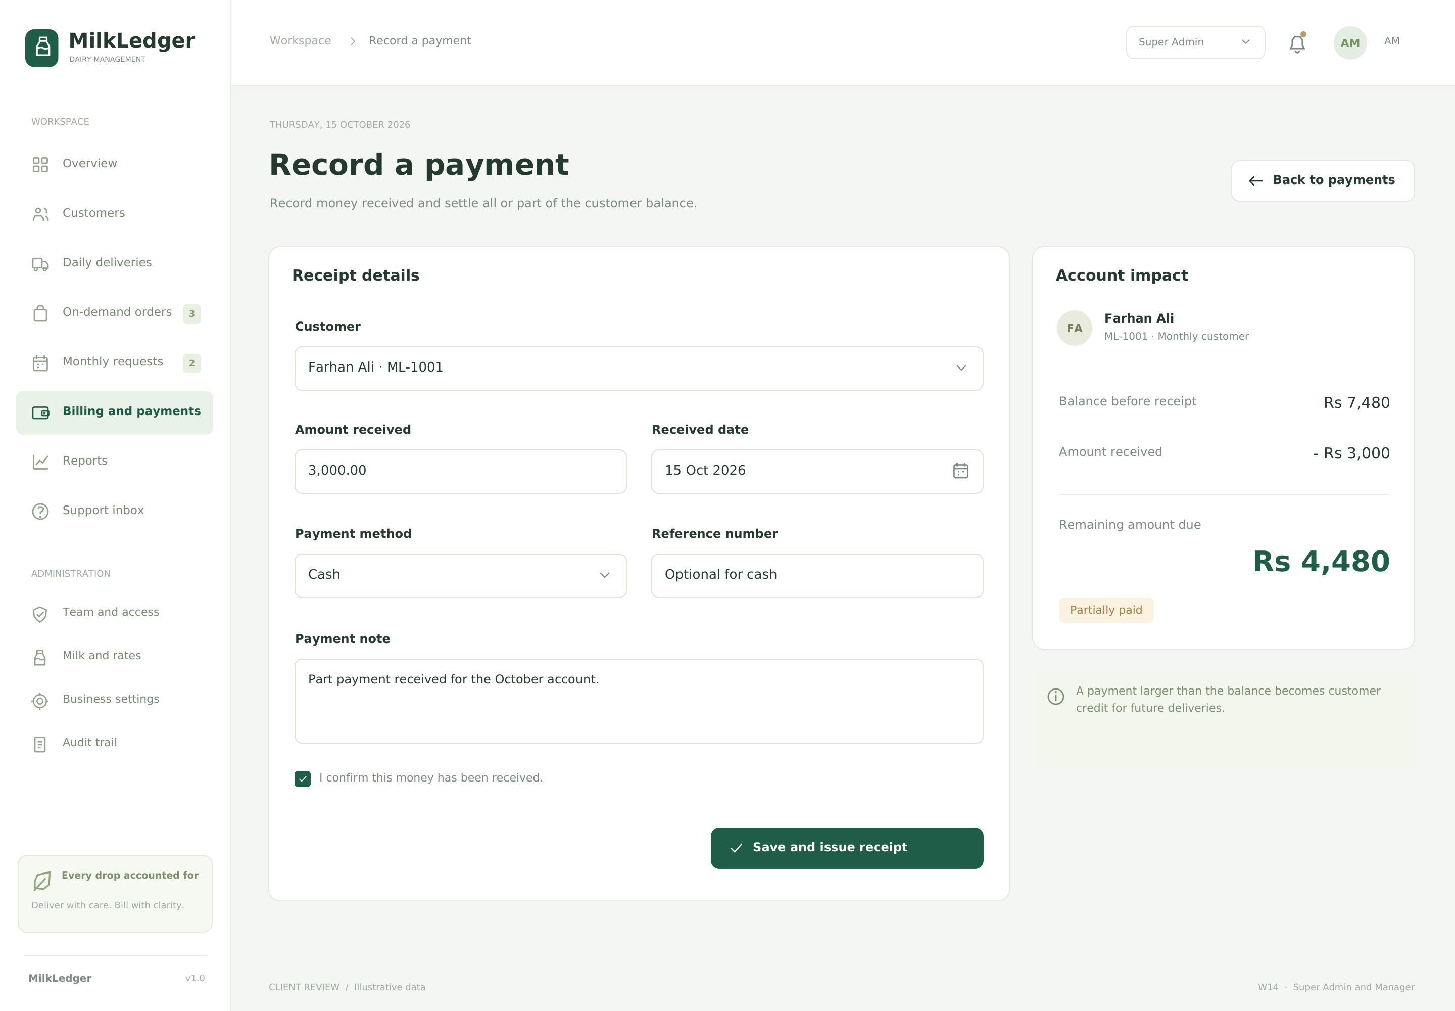Viewport: 1455px width, 1011px height.
Task: Click the Customers people icon
Action: [40, 214]
